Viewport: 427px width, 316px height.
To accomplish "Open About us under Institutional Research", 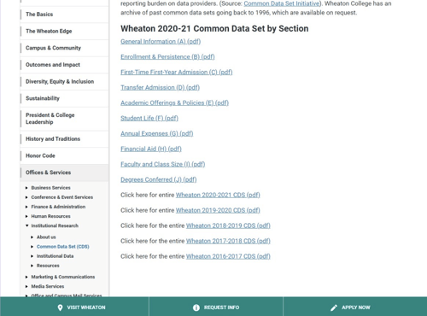I will [46, 237].
